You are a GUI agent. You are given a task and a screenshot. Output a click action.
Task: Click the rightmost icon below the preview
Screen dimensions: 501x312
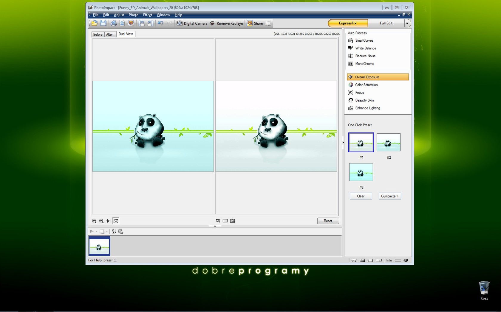tap(233, 221)
